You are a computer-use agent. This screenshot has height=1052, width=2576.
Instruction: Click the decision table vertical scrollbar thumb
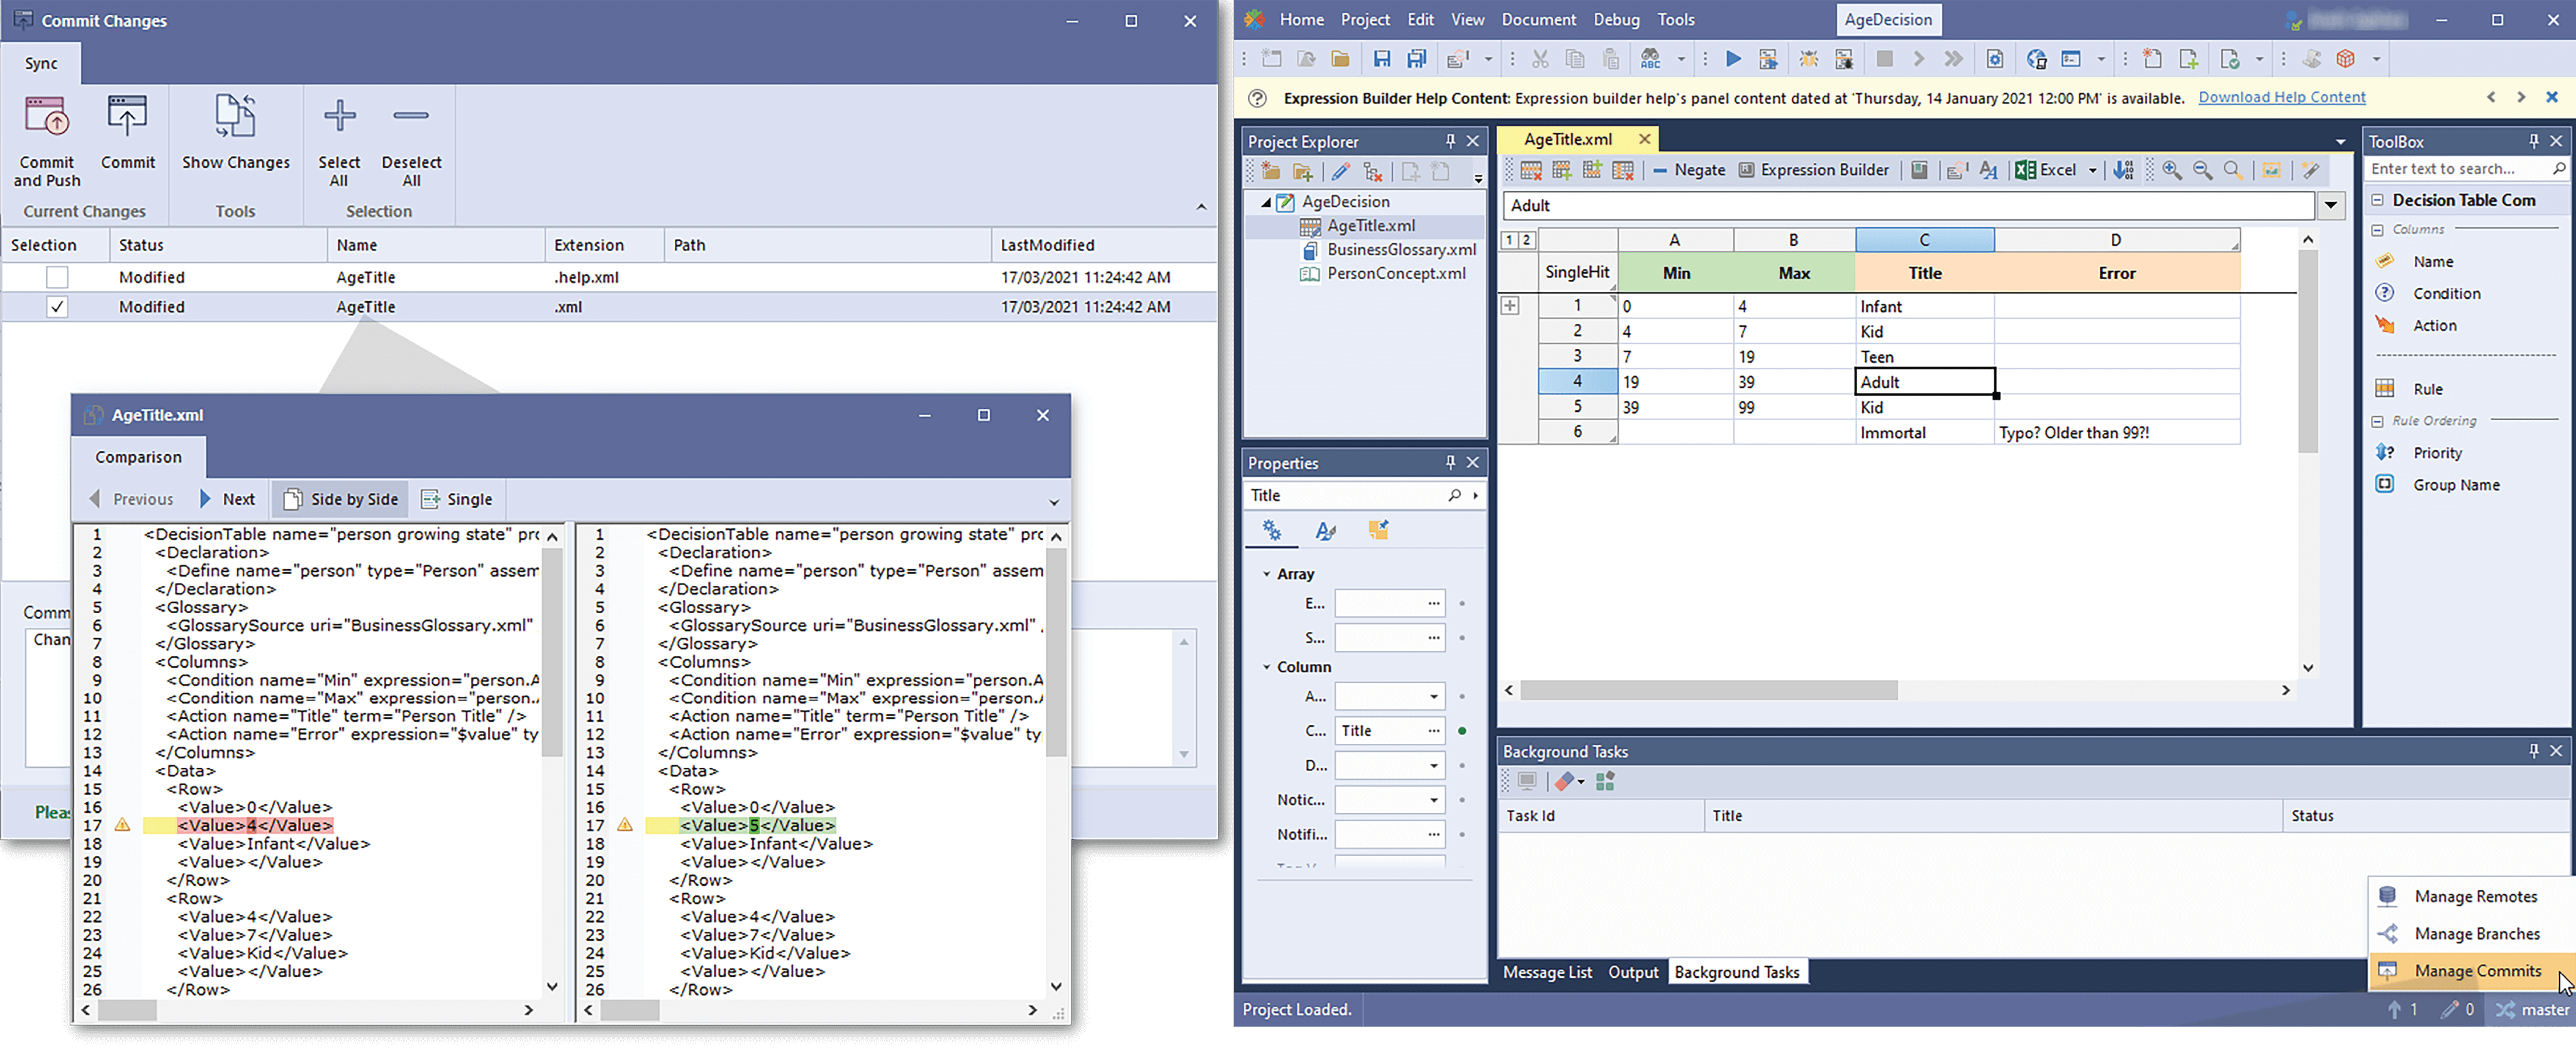pos(2308,351)
